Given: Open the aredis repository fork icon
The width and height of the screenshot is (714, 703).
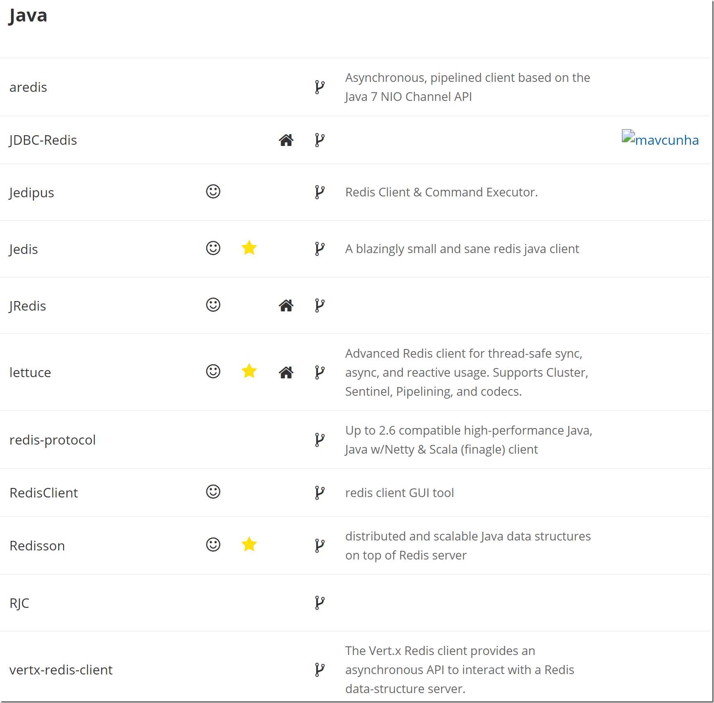Looking at the screenshot, I should (x=320, y=87).
